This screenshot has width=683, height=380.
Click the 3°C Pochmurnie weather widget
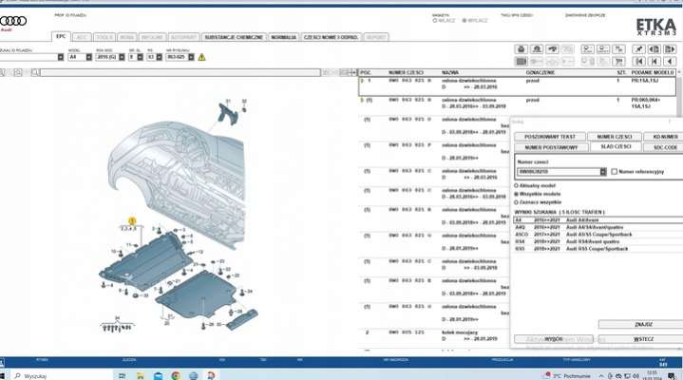coord(568,375)
